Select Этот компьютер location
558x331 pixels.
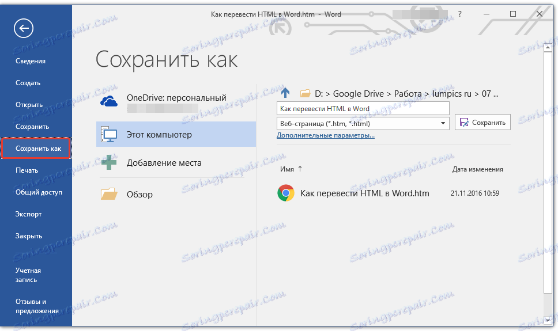point(176,134)
